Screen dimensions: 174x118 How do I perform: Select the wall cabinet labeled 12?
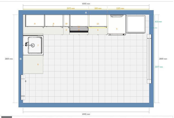tap(98, 21)
